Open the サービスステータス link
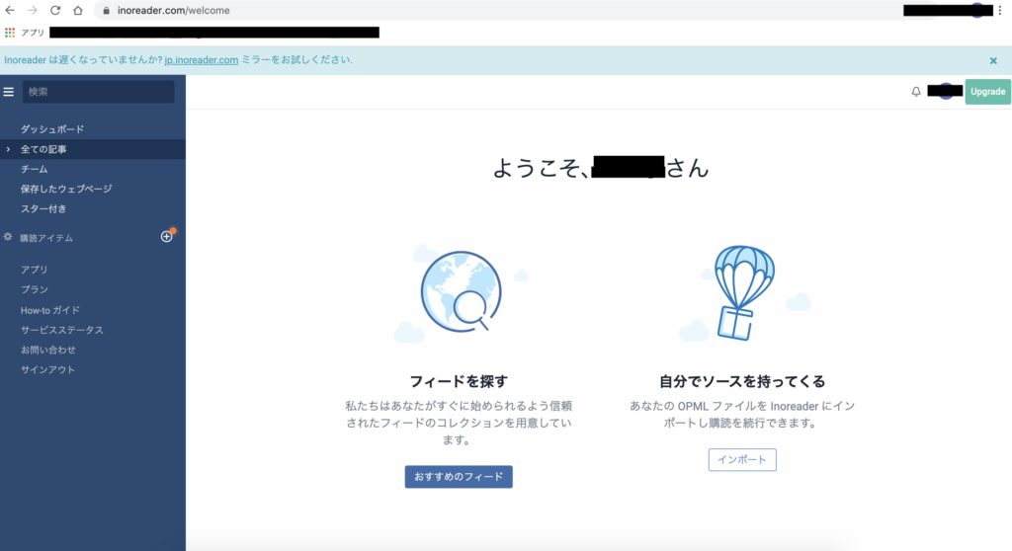The image size is (1012, 551). click(x=62, y=330)
